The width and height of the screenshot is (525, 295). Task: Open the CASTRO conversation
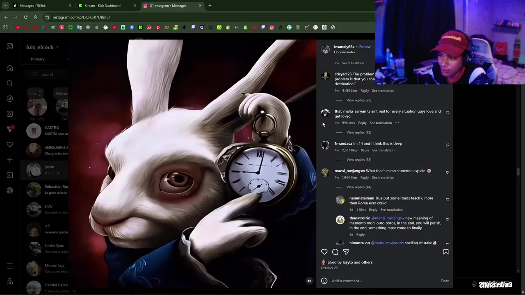44,131
